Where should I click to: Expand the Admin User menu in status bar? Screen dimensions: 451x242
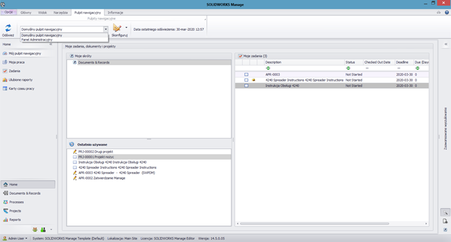pos(17,238)
